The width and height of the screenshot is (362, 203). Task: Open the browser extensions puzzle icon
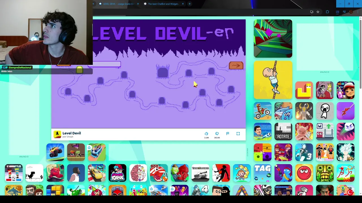click(327, 12)
